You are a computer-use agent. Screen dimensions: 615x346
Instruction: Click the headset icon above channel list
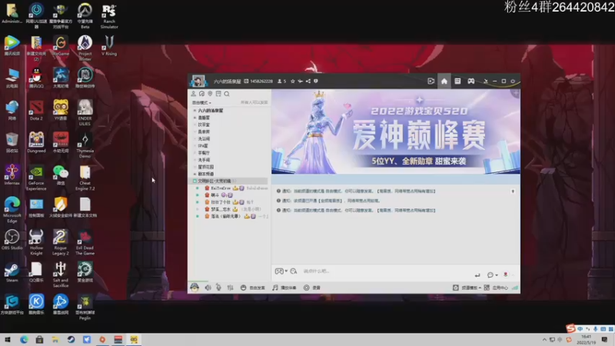(201, 94)
